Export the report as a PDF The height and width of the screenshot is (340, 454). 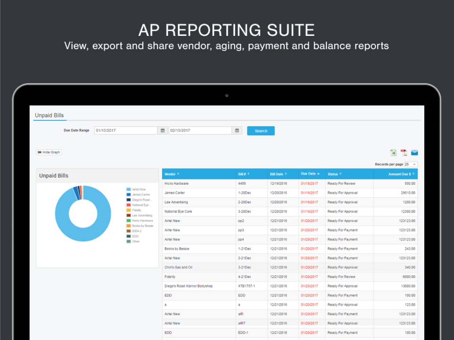point(403,153)
